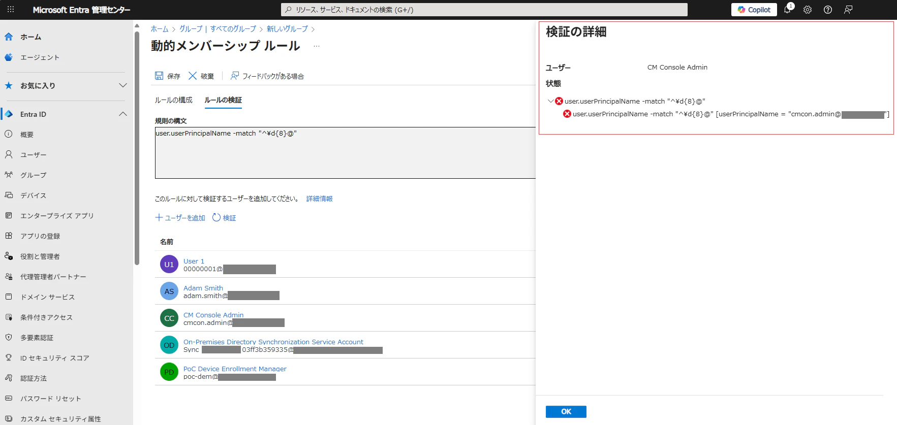897x425 pixels.
Task: Click the 名前 column header
Action: coord(167,242)
